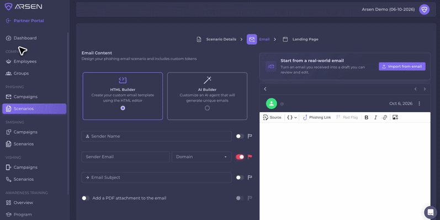Screen dimensions: 440x220
Task: Insert a Phishing Link
Action: [317, 117]
